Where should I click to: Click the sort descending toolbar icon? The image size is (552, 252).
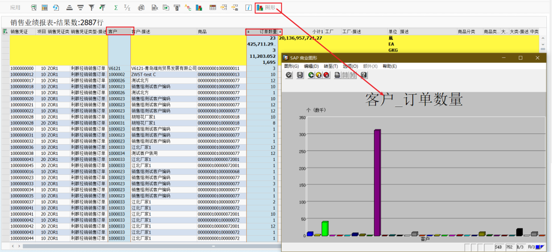coord(80,7)
